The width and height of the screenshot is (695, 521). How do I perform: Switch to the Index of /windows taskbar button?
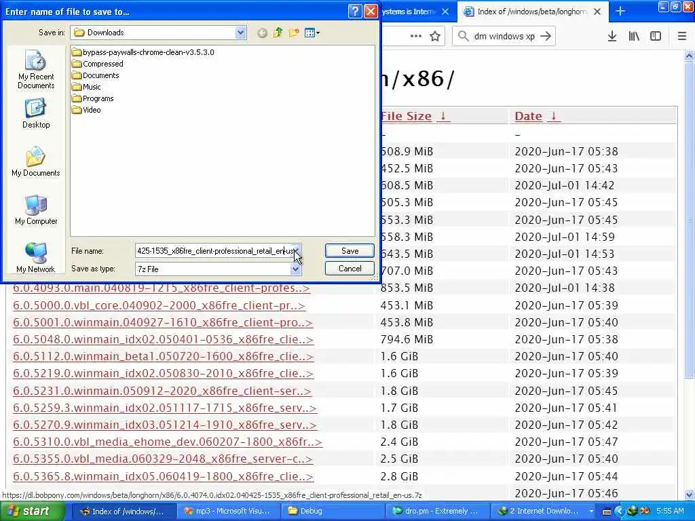click(124, 512)
